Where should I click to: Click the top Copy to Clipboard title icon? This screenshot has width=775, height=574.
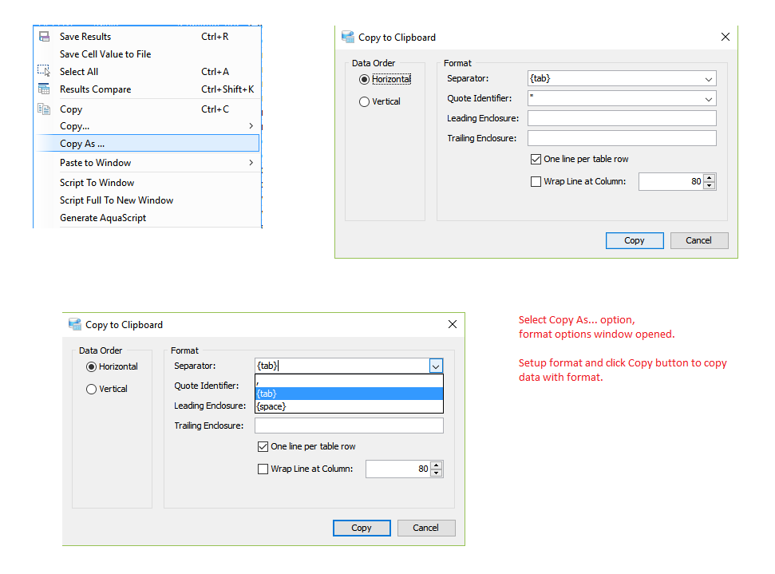tap(348, 37)
